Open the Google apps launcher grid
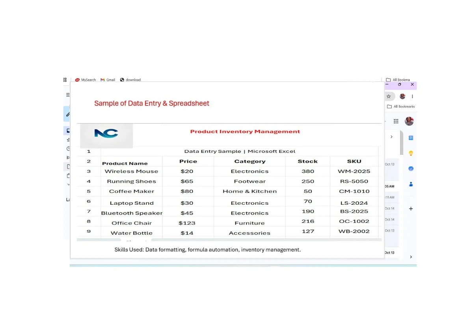 [396, 121]
